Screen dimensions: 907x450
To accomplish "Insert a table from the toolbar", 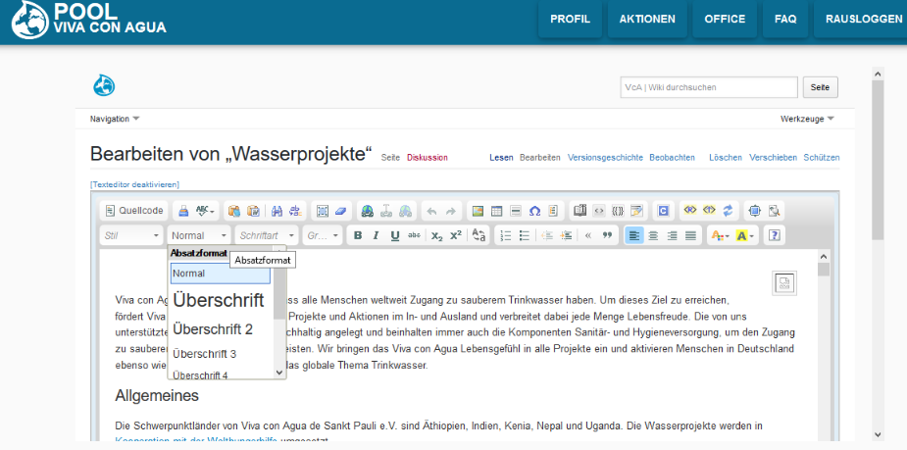I will 496,211.
